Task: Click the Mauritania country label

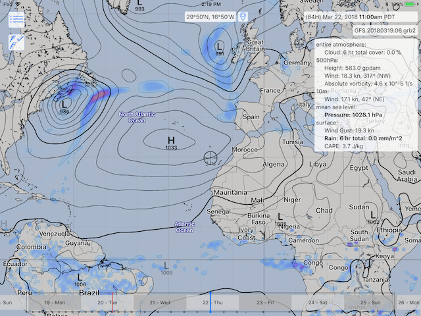Action: 230,192
